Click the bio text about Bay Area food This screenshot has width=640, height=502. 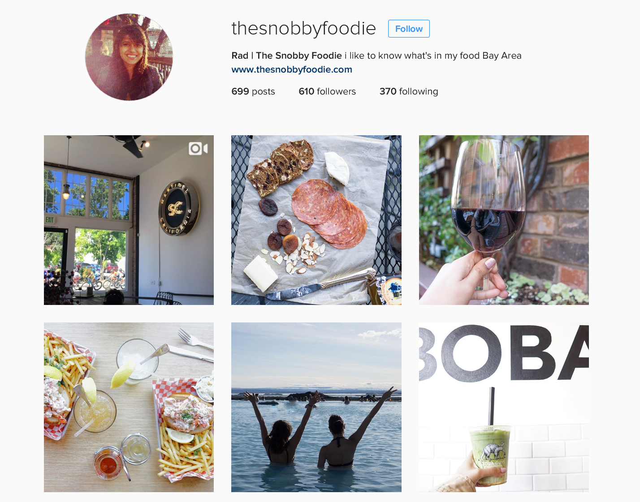[x=433, y=56]
